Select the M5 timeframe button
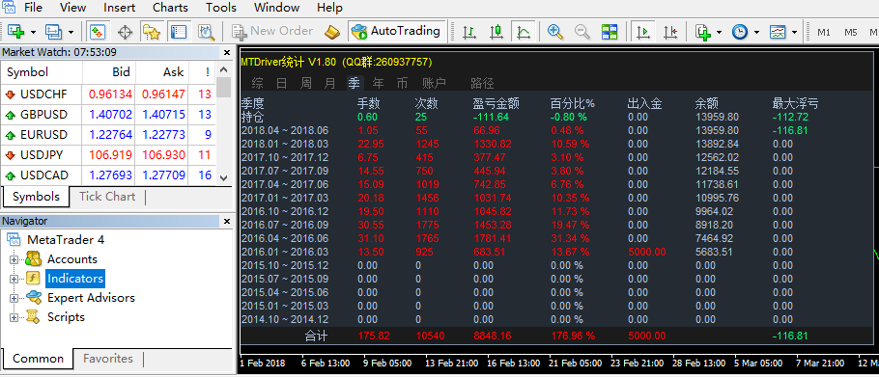The image size is (879, 377). tap(851, 32)
